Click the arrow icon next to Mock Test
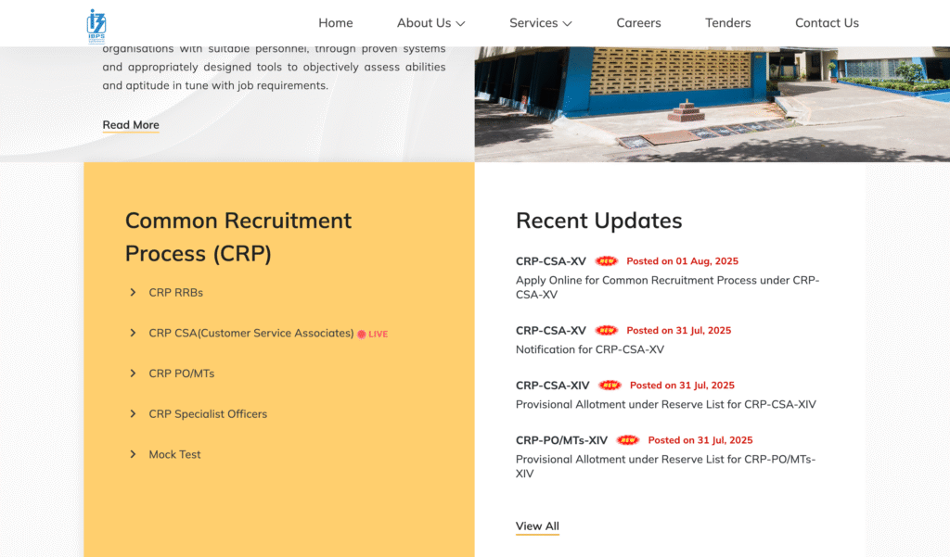The image size is (950, 557). tap(133, 454)
